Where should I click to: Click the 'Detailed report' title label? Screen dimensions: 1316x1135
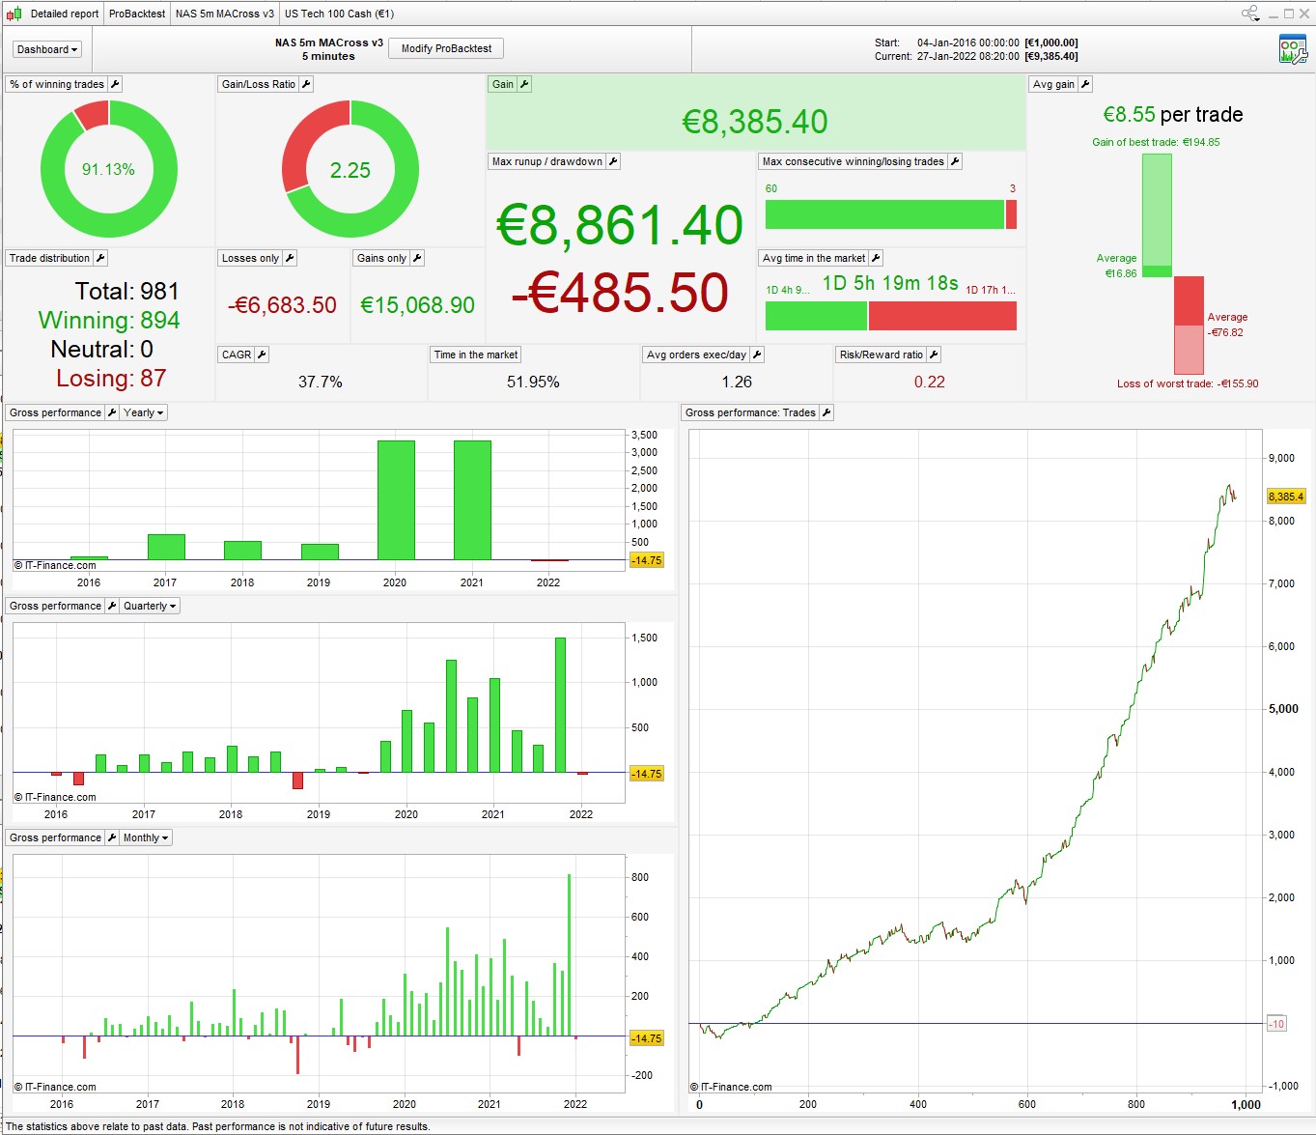point(64,14)
